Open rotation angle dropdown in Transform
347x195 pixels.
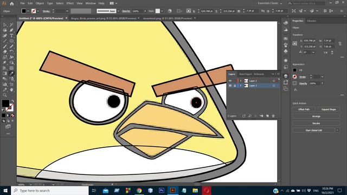click(313, 53)
